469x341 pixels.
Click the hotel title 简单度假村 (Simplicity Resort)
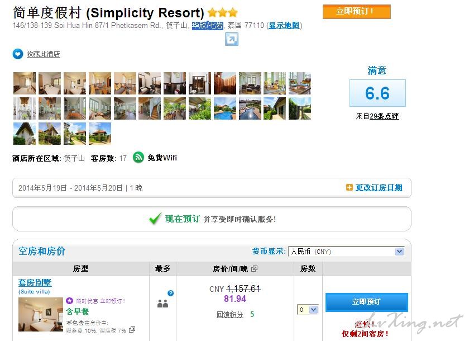(108, 12)
